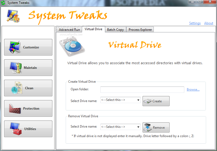Create the virtual drive
217x151 pixels.
(156, 101)
